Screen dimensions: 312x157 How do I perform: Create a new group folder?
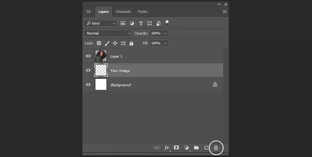click(196, 147)
